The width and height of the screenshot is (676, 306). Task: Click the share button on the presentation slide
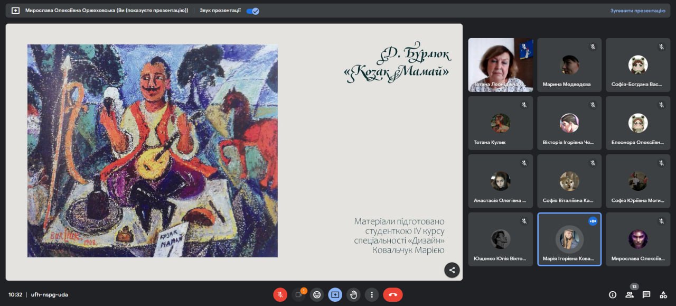click(452, 270)
